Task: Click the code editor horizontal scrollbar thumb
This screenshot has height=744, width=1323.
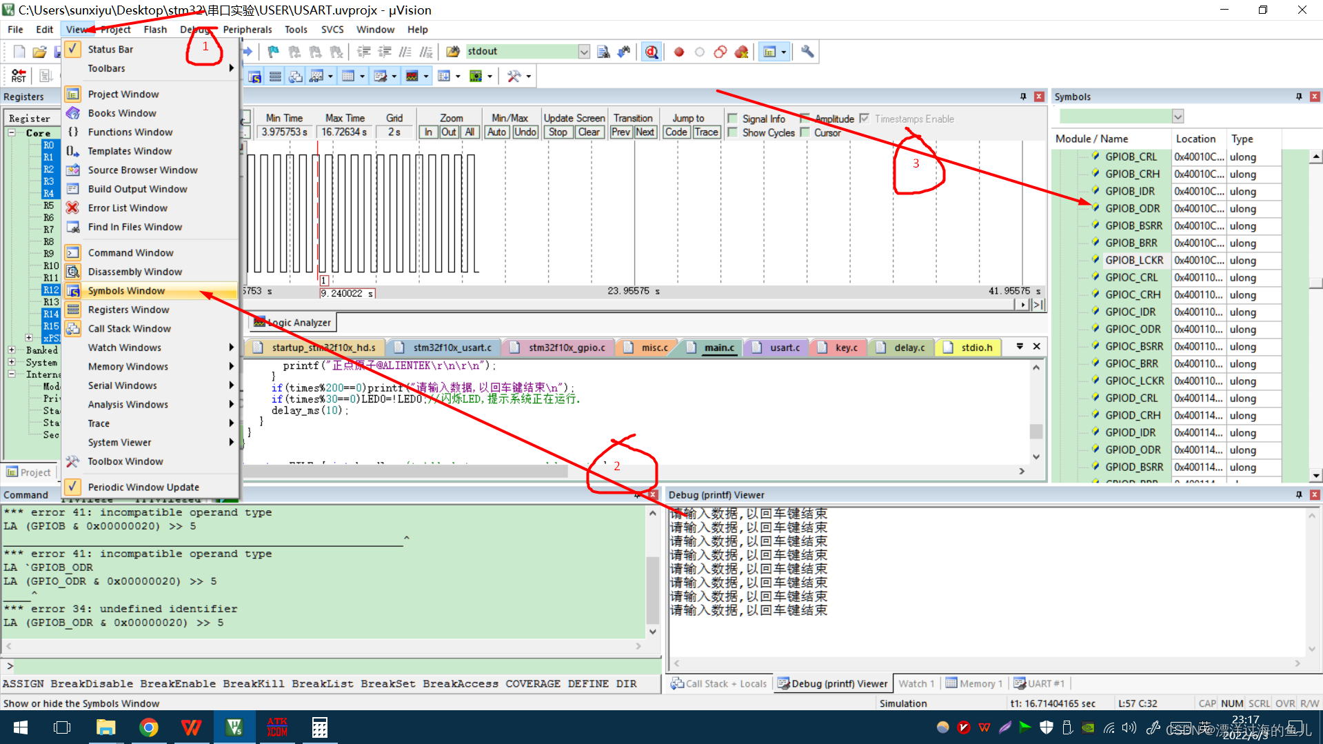Action: coord(405,471)
